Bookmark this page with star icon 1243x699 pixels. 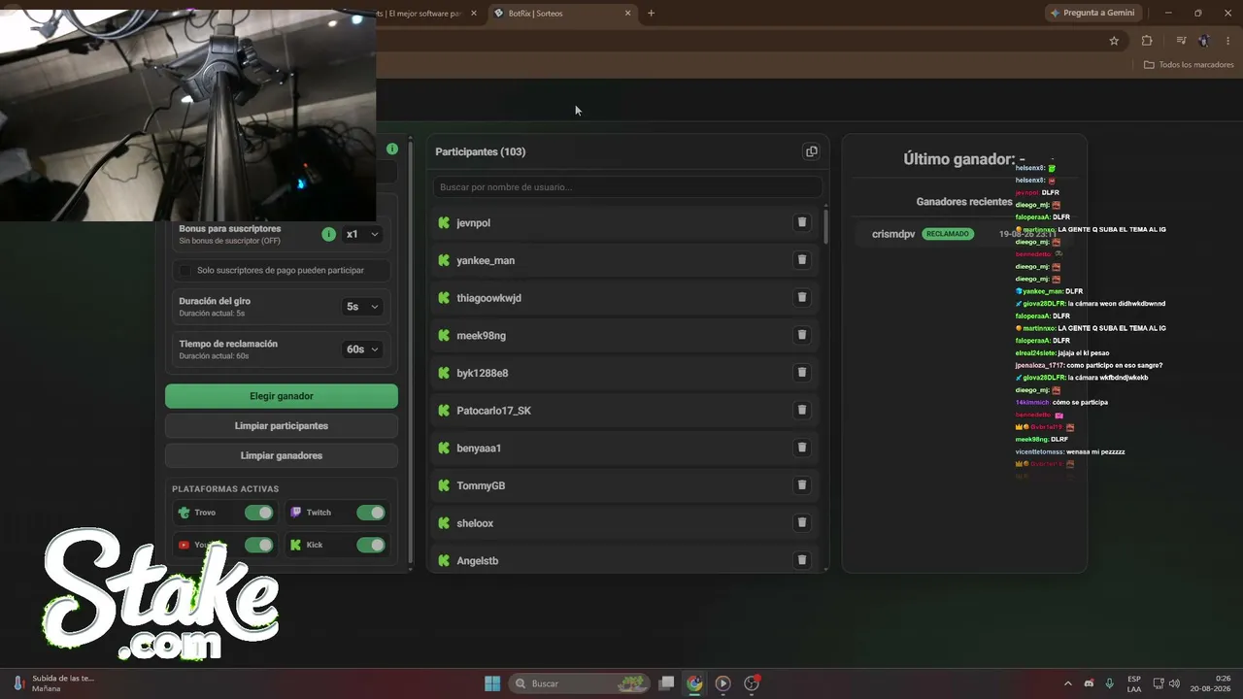[1114, 41]
